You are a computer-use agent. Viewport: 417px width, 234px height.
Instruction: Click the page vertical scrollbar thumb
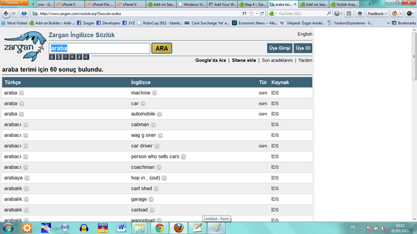pos(414,56)
